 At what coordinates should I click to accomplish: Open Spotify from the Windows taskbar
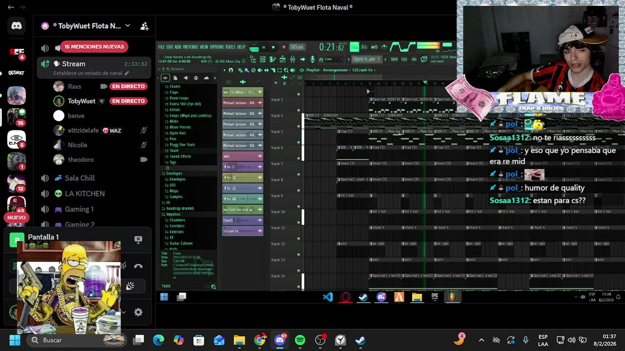coord(300,340)
